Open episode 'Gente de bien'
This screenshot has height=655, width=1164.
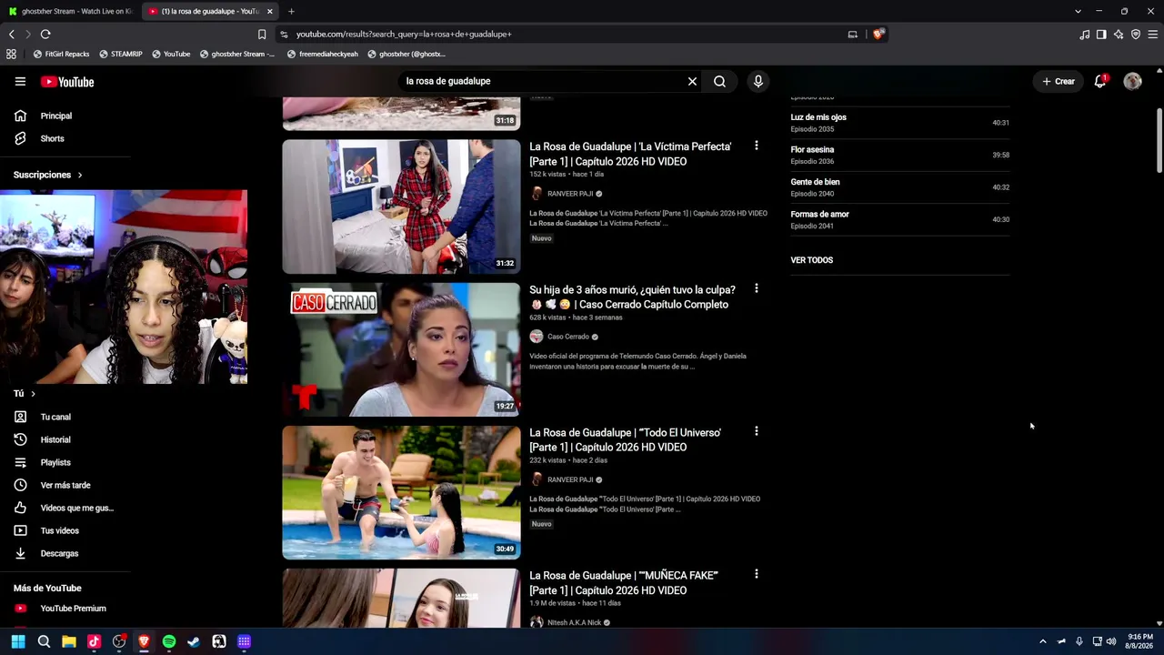[x=815, y=182]
